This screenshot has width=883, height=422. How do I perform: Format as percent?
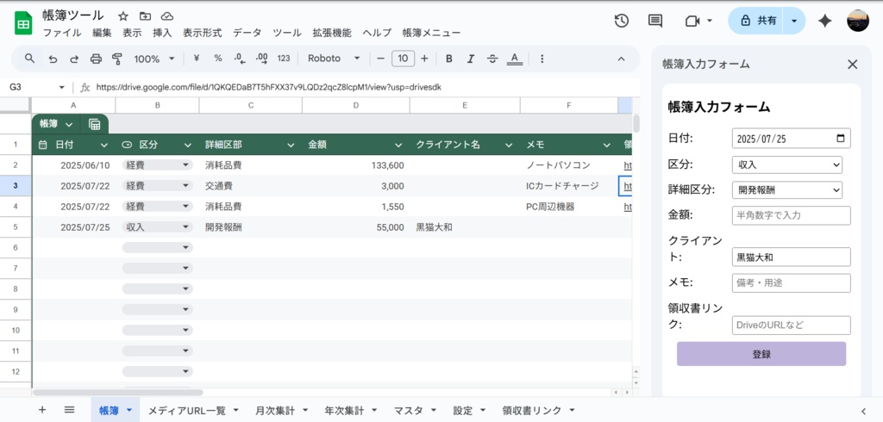(x=218, y=59)
